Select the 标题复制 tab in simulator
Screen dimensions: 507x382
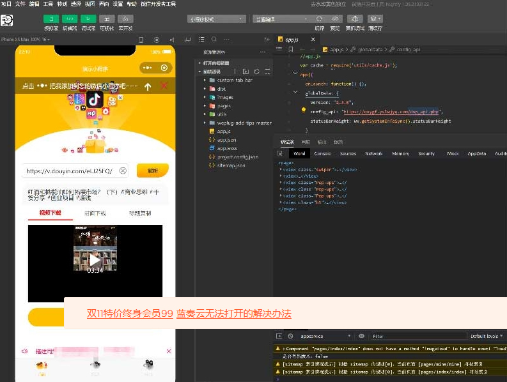[140, 213]
